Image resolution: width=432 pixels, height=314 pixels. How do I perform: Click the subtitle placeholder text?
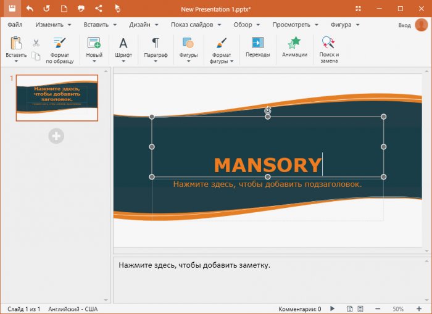(x=267, y=184)
